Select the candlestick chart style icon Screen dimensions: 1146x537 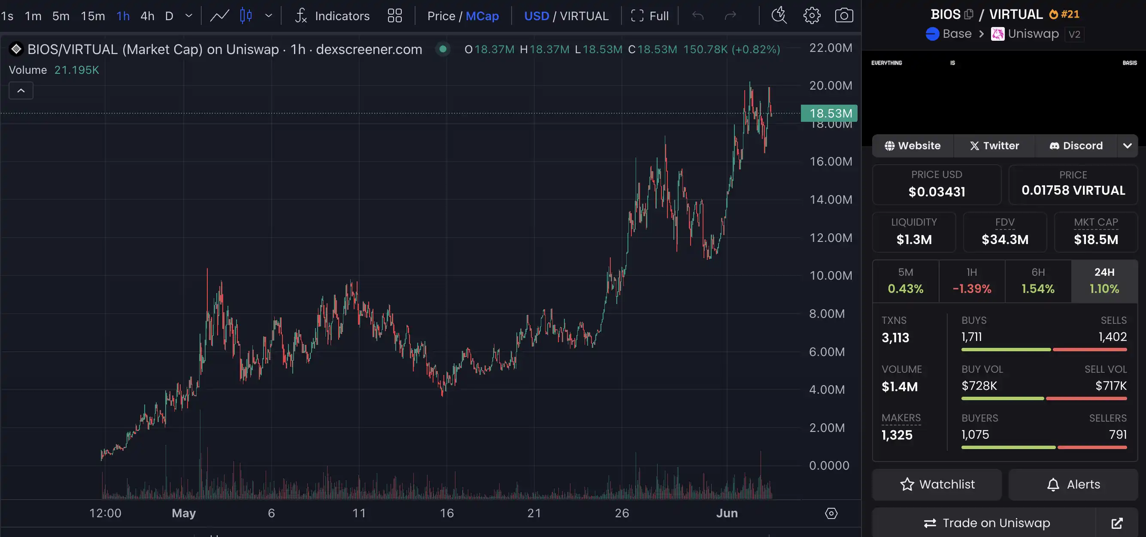pyautogui.click(x=246, y=16)
